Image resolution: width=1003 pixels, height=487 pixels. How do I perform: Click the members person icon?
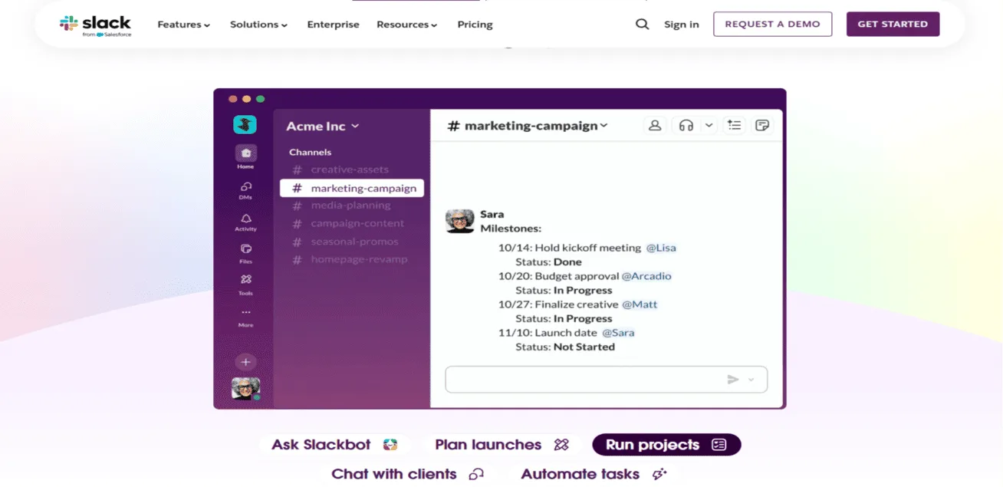coord(655,126)
